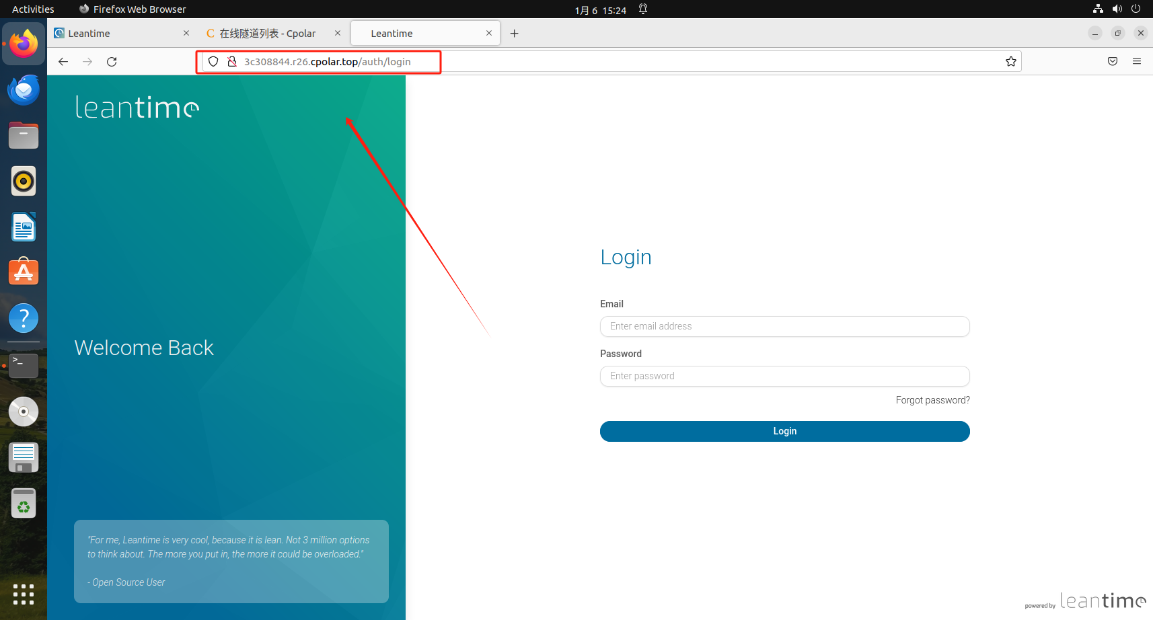This screenshot has height=620, width=1153.
Task: Reload the current page
Action: tap(112, 62)
